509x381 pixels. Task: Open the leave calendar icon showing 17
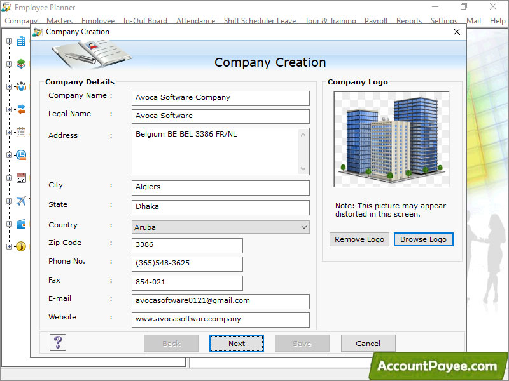(21, 178)
